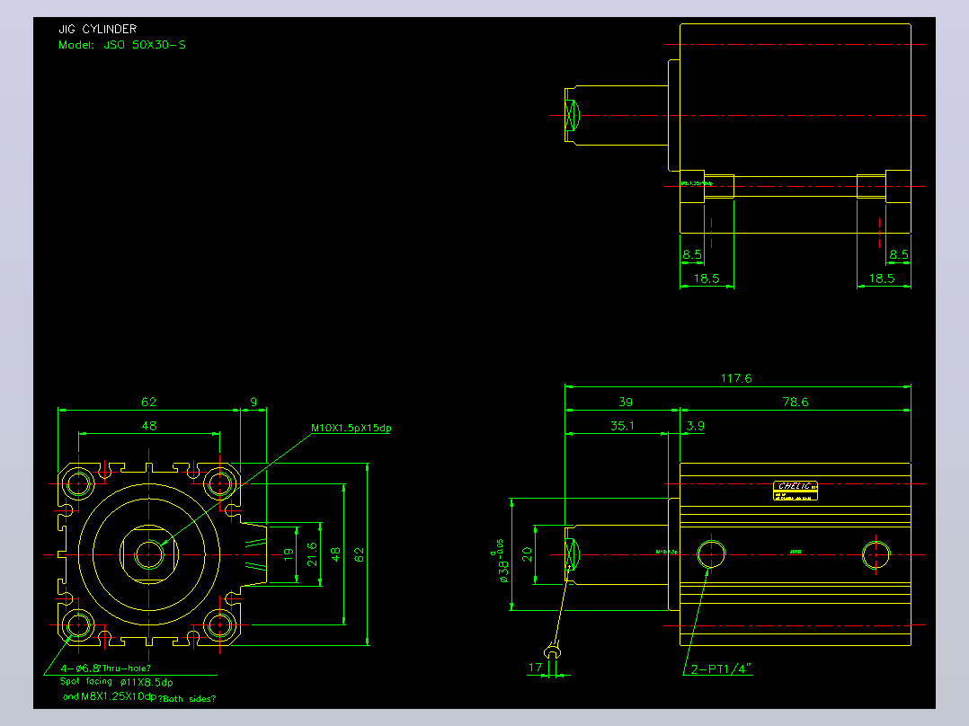
Task: Select the 117.6 overall length dimension
Action: point(736,378)
